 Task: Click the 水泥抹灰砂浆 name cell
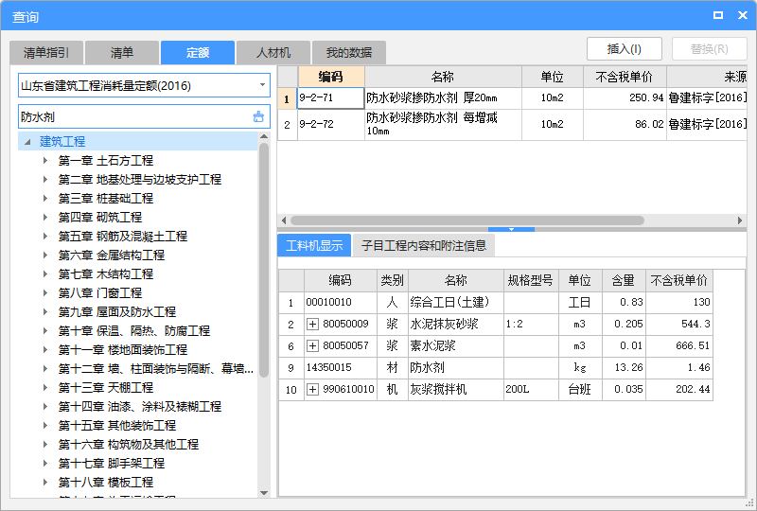[x=456, y=324]
